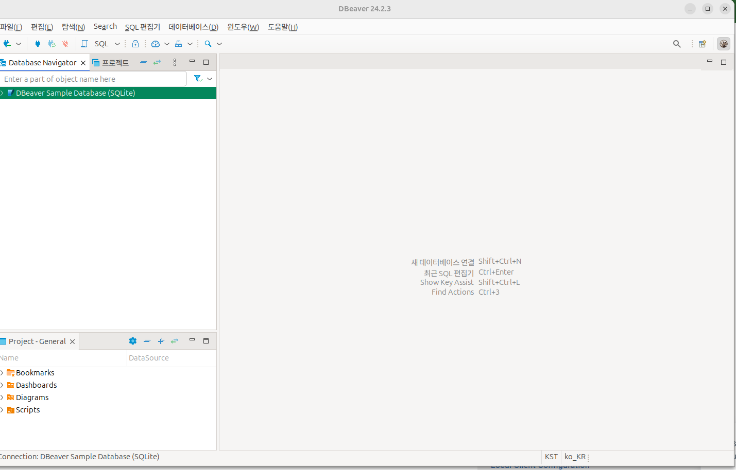Image resolution: width=736 pixels, height=470 pixels.
Task: Expand the DBeaver Sample Database tree node
Action: tap(4, 93)
